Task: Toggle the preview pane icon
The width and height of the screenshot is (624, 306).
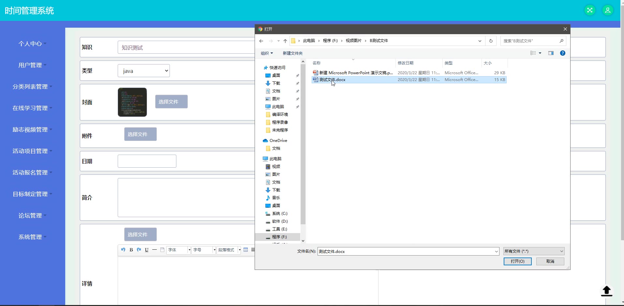Action: 551,53
